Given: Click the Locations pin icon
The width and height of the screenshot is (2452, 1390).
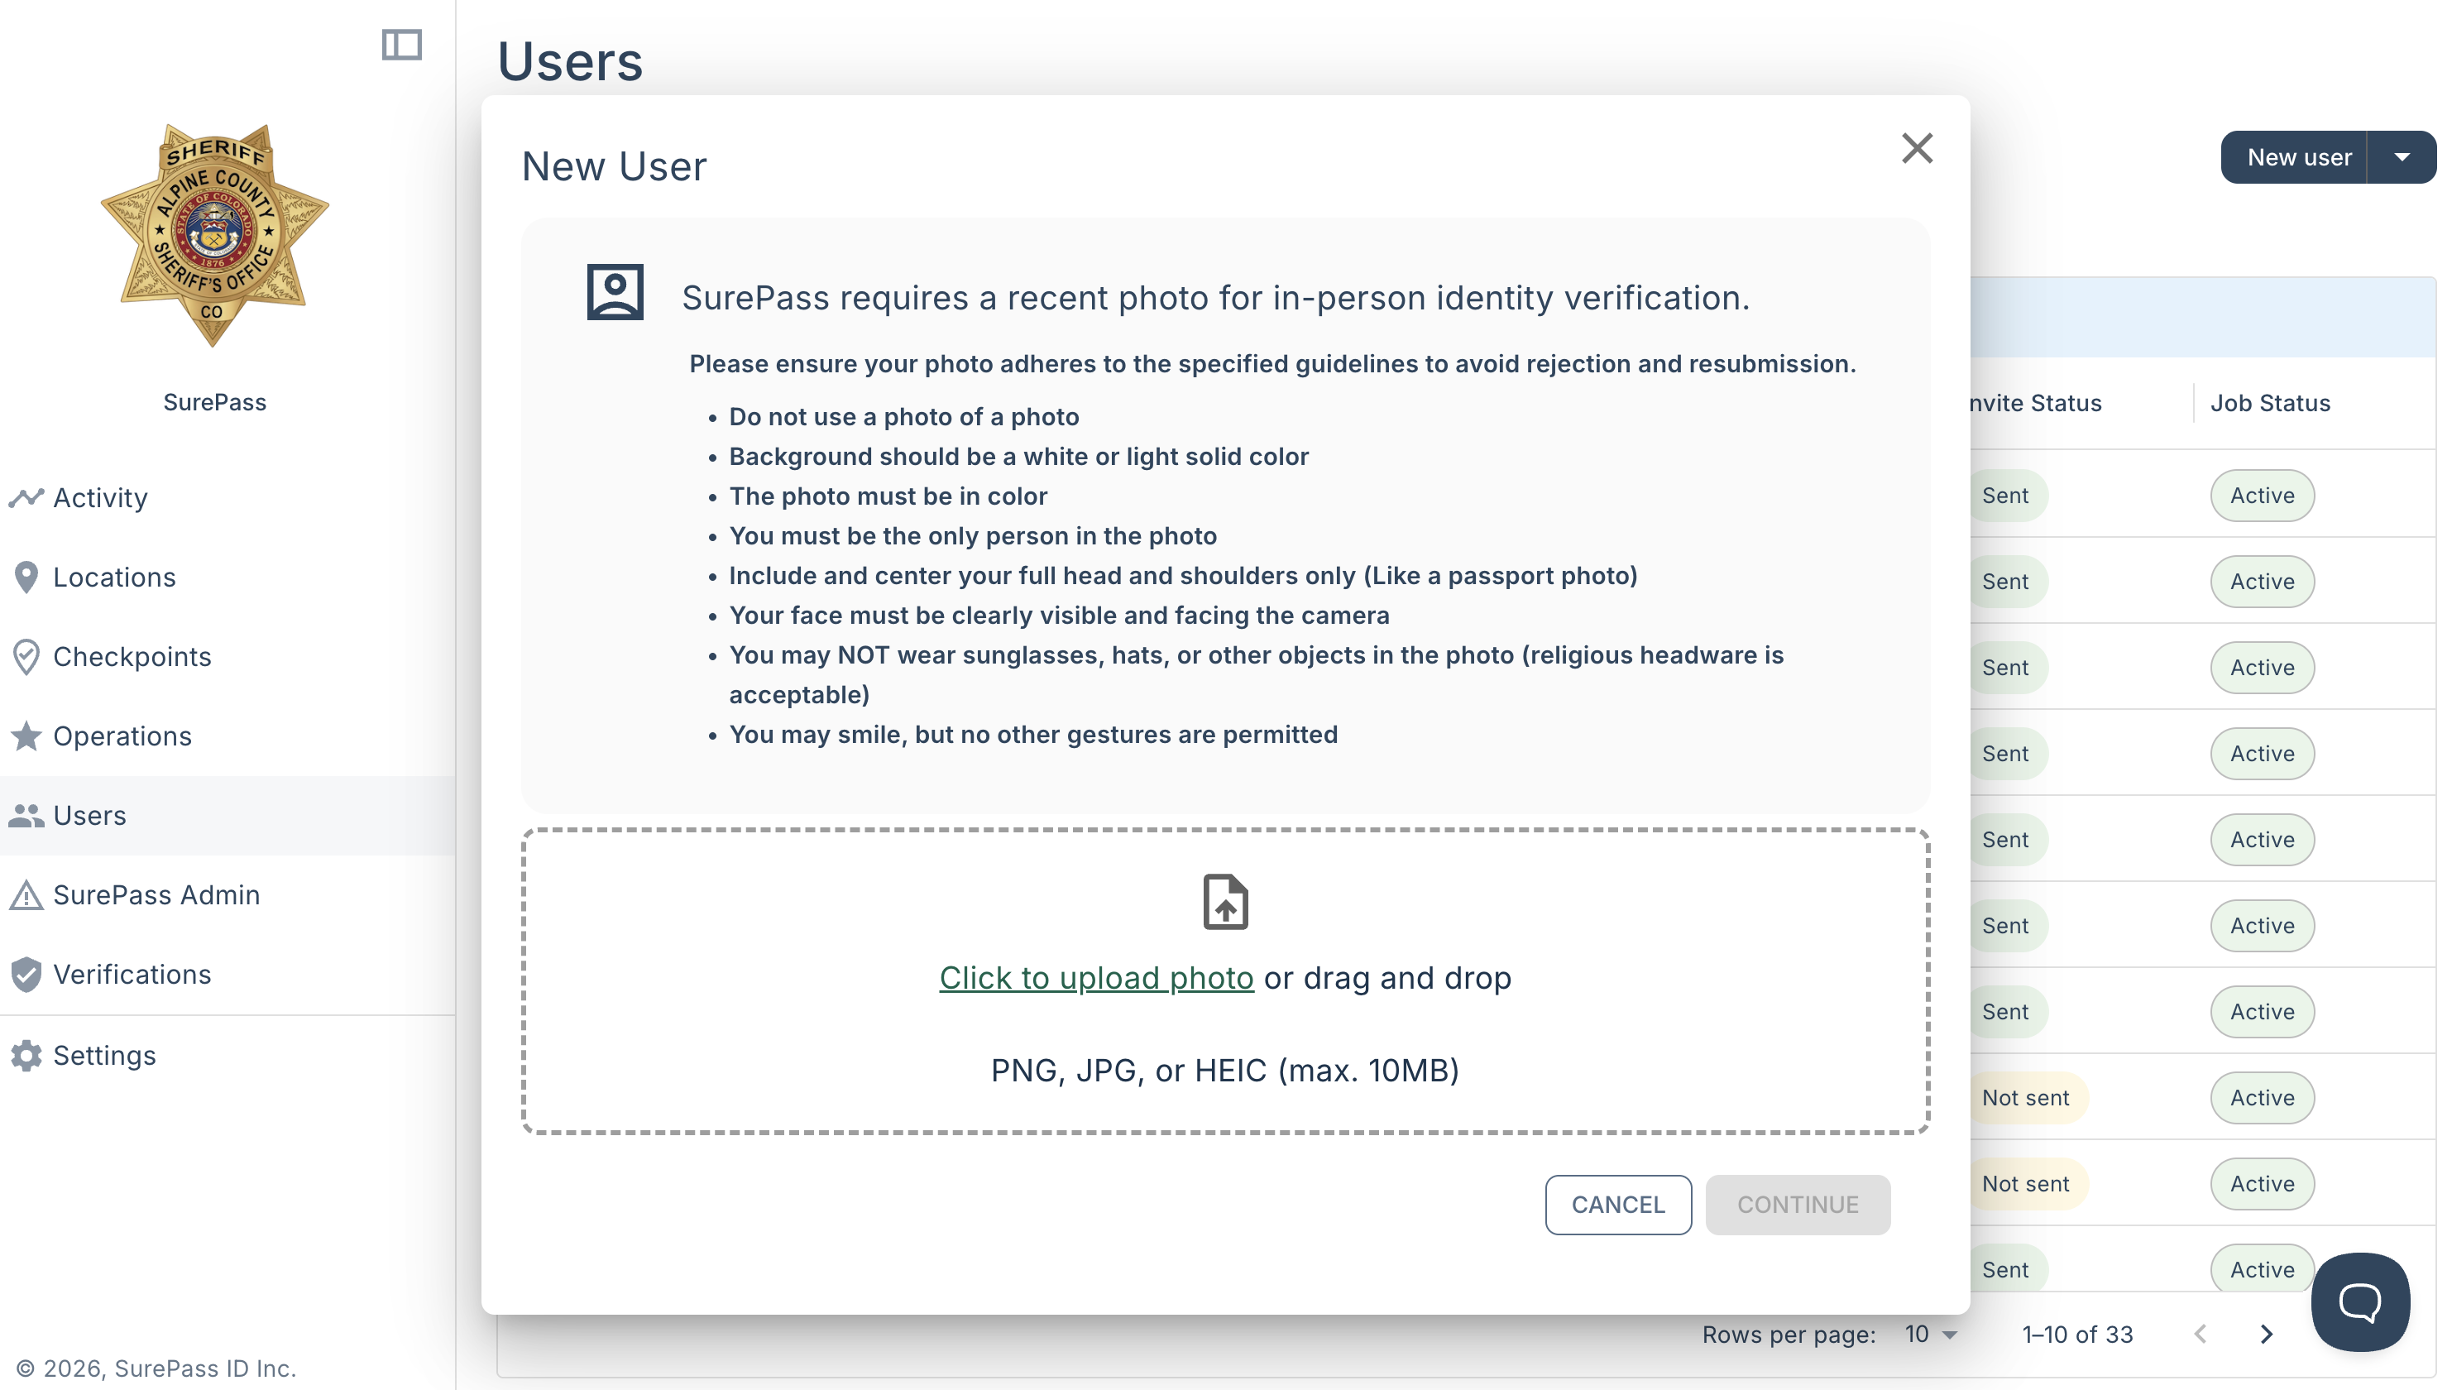Looking at the screenshot, I should click(26, 578).
